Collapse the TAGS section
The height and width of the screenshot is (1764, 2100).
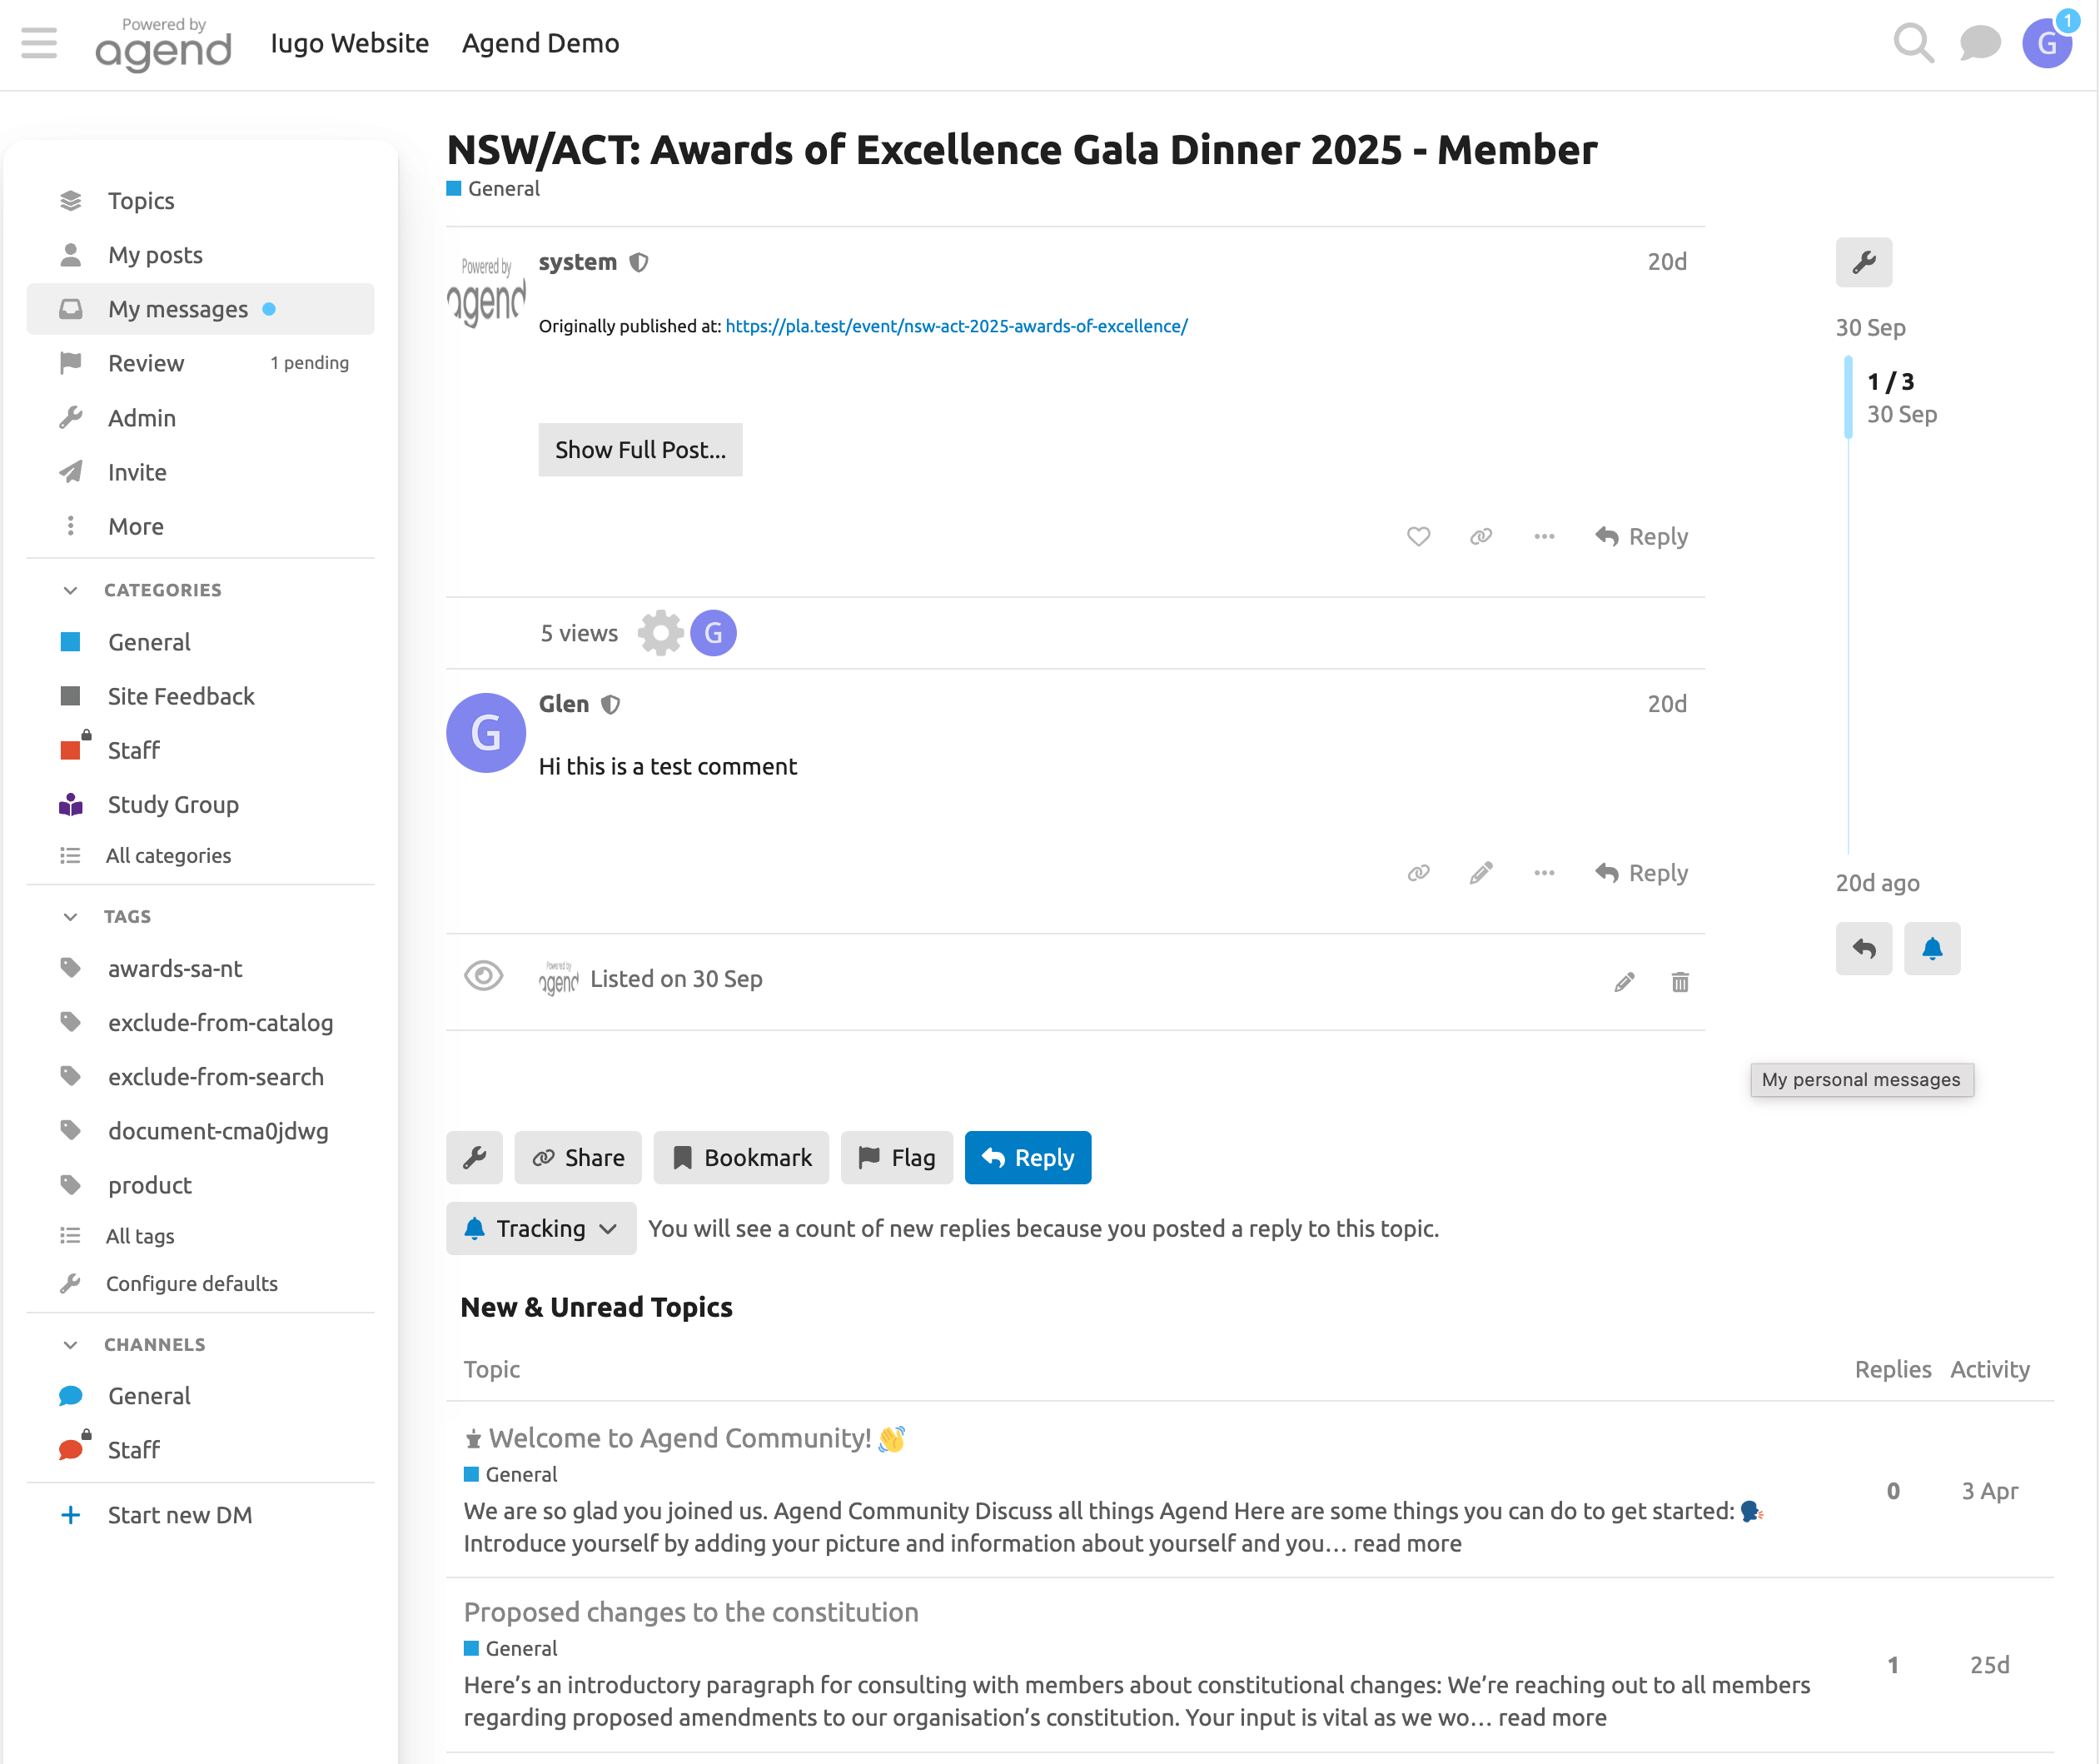point(70,916)
